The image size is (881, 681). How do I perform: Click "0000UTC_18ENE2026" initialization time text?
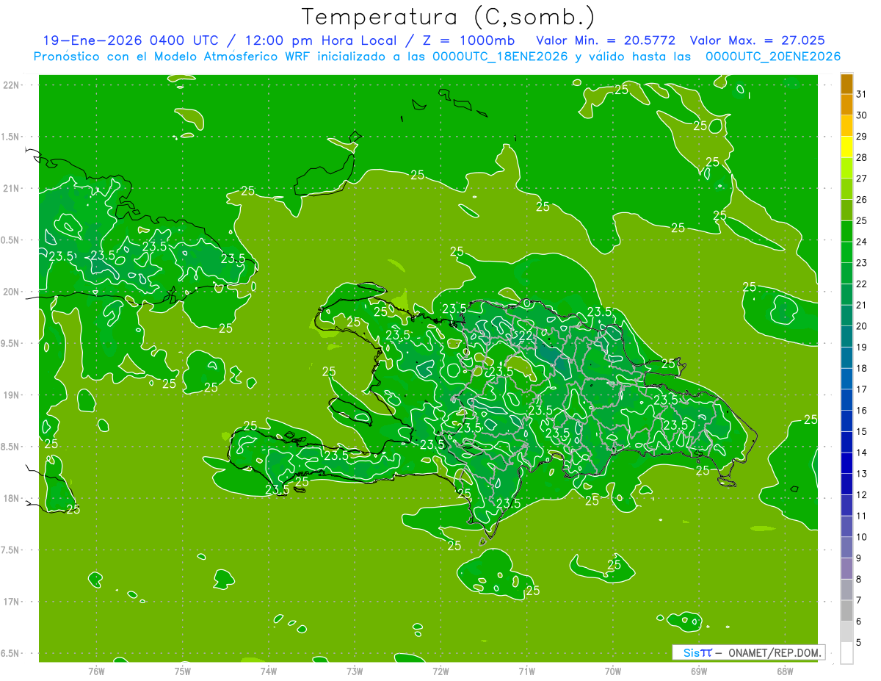pos(500,57)
